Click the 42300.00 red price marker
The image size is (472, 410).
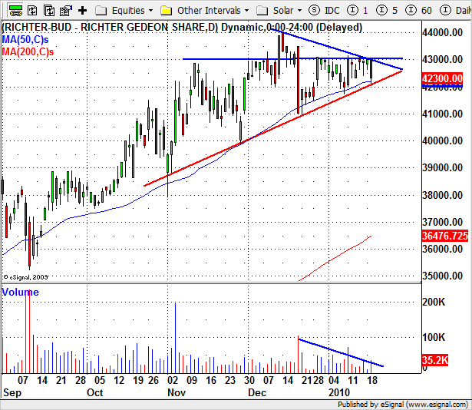[442, 78]
